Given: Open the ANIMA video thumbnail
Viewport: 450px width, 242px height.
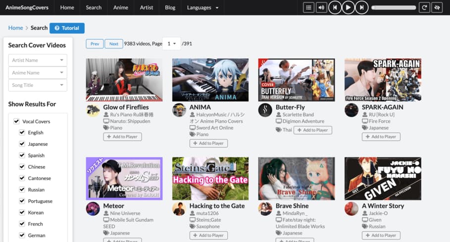Looking at the screenshot, I should pyautogui.click(x=210, y=80).
